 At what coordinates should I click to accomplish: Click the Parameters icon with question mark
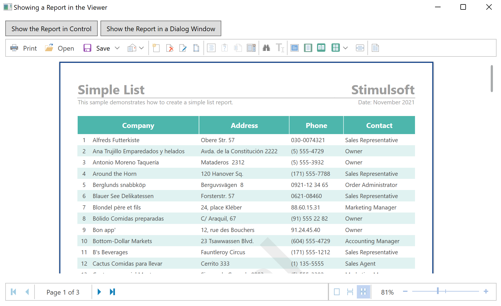pos(225,48)
